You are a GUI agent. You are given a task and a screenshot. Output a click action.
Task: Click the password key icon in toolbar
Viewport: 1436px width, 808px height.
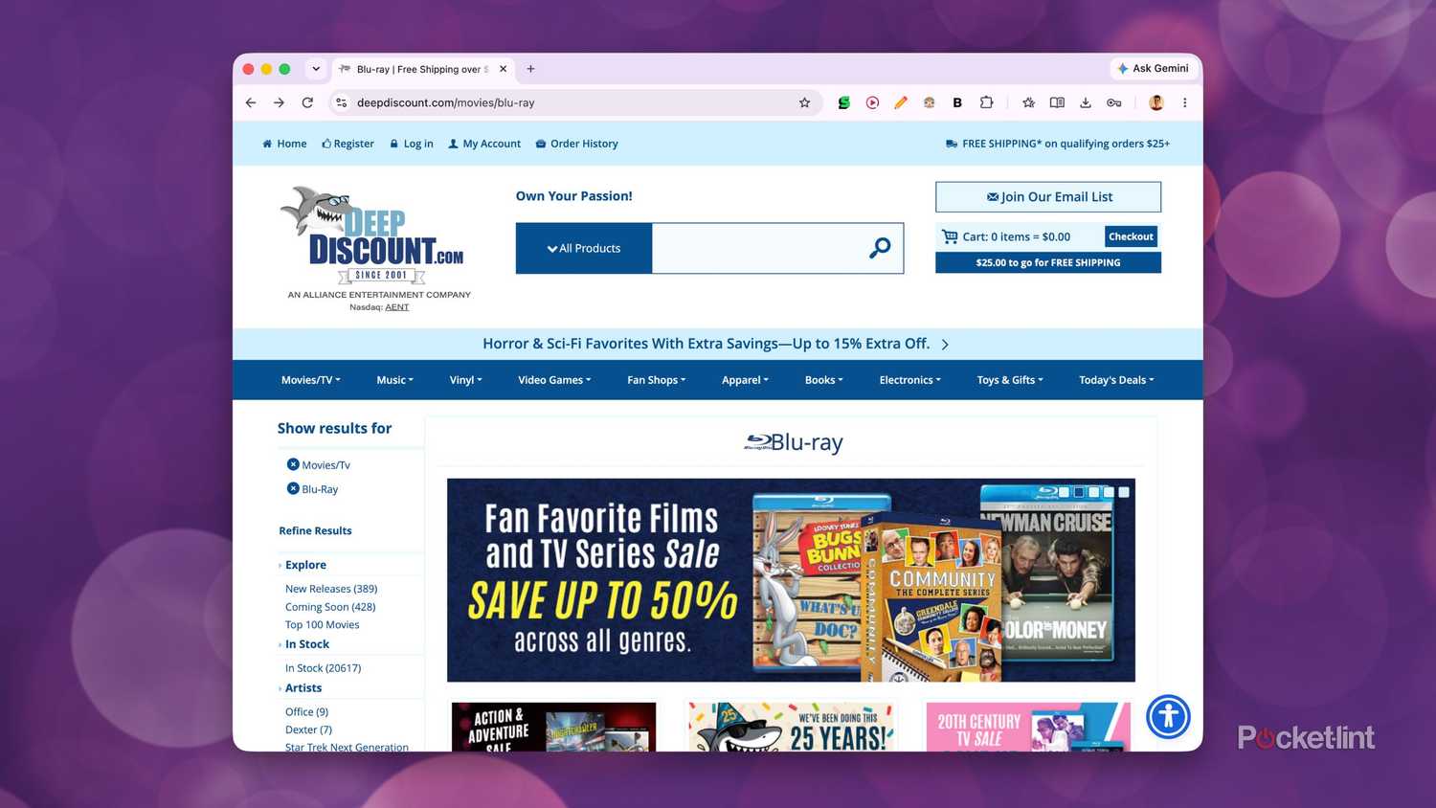coord(1114,102)
